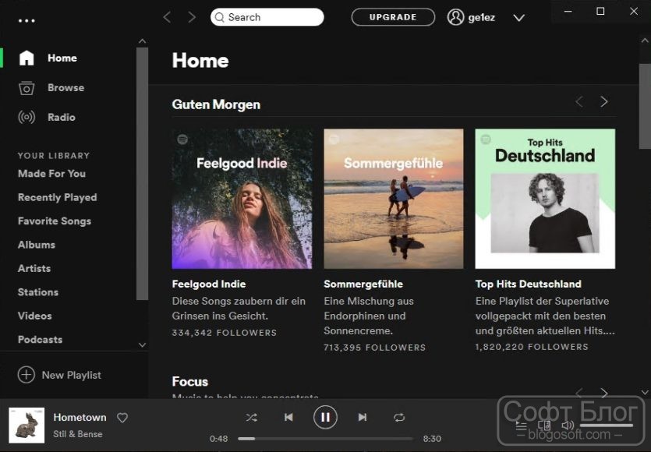Open the devices available icon

(544, 426)
